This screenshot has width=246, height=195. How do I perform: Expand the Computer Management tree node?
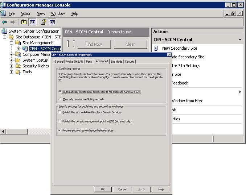pyautogui.click(x=12, y=54)
